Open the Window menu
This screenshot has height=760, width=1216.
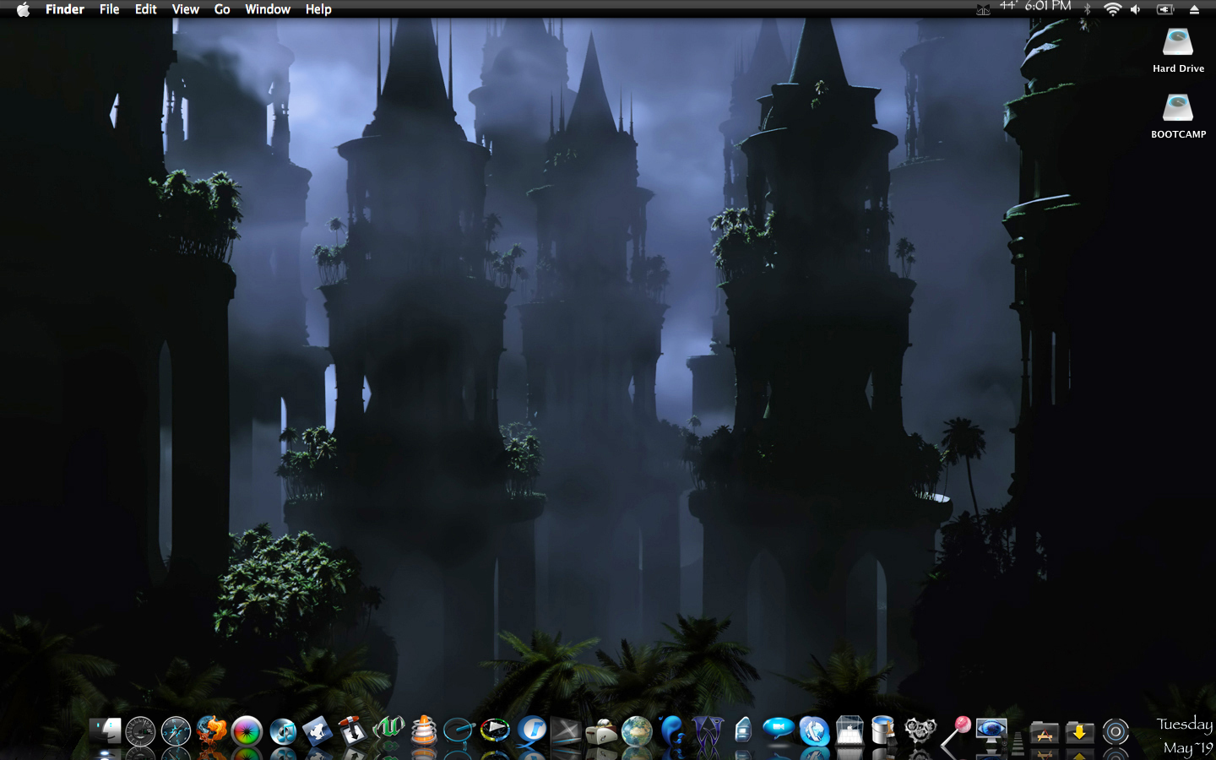[268, 9]
